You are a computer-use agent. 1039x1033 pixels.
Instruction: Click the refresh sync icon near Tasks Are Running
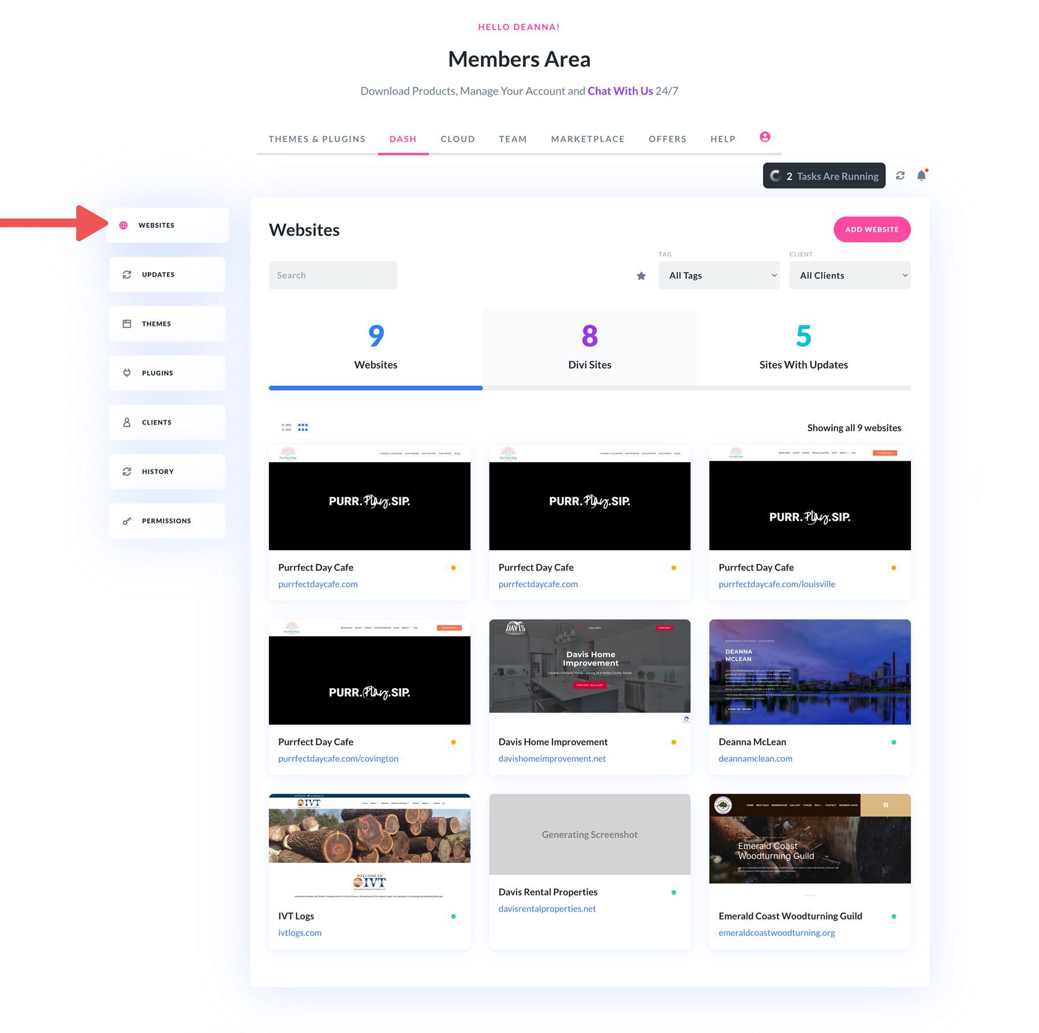tap(900, 175)
